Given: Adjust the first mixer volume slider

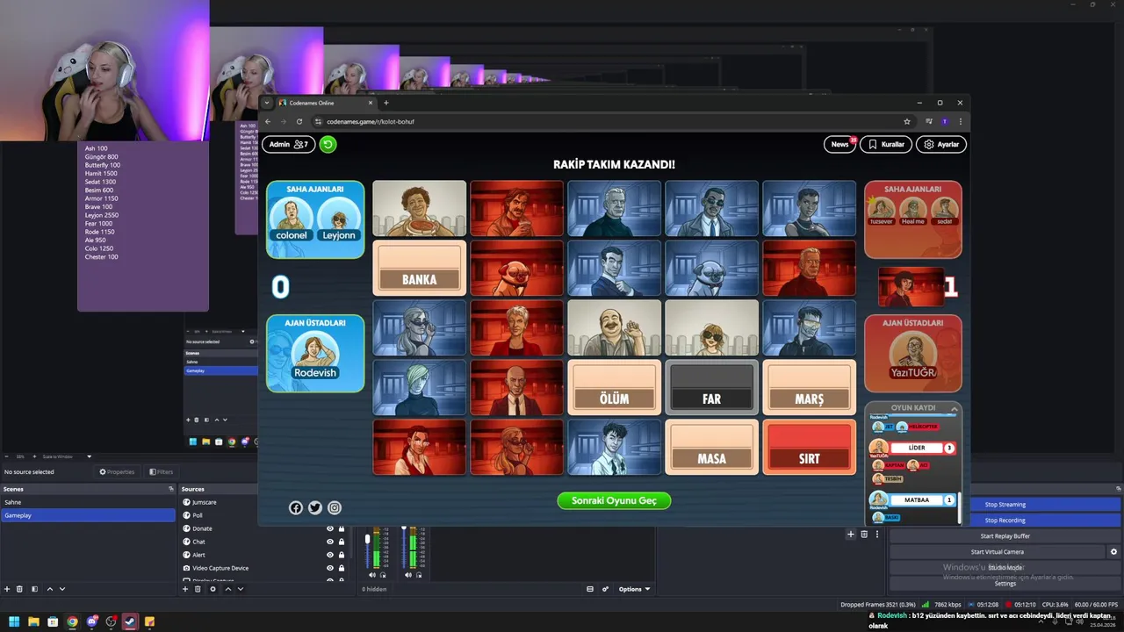Looking at the screenshot, I should pos(367,539).
